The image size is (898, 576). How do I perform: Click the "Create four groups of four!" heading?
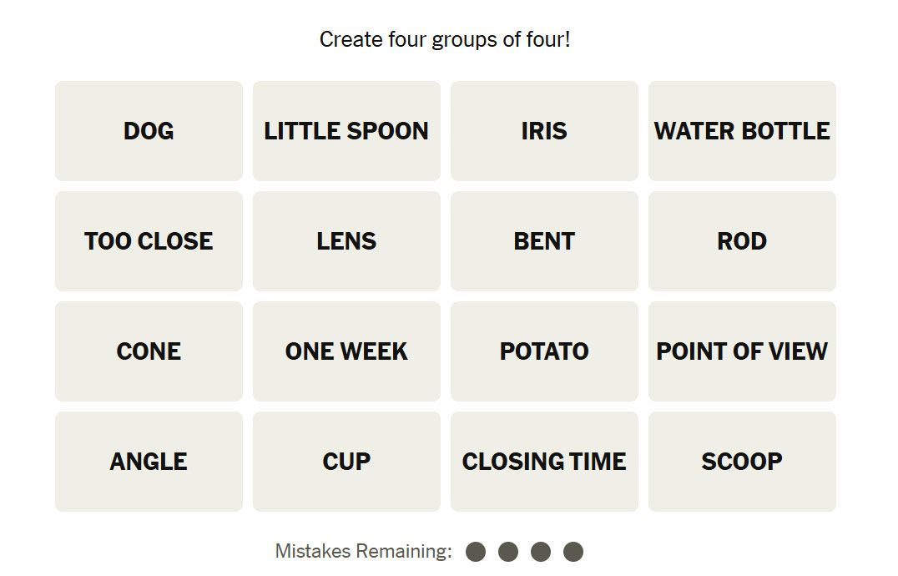point(445,39)
